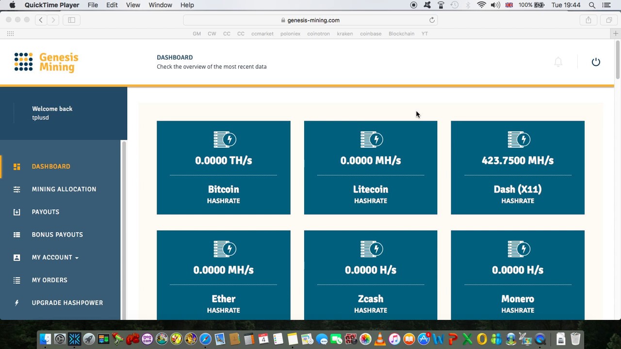
Task: Open the Blockchain bookmark
Action: (x=401, y=34)
